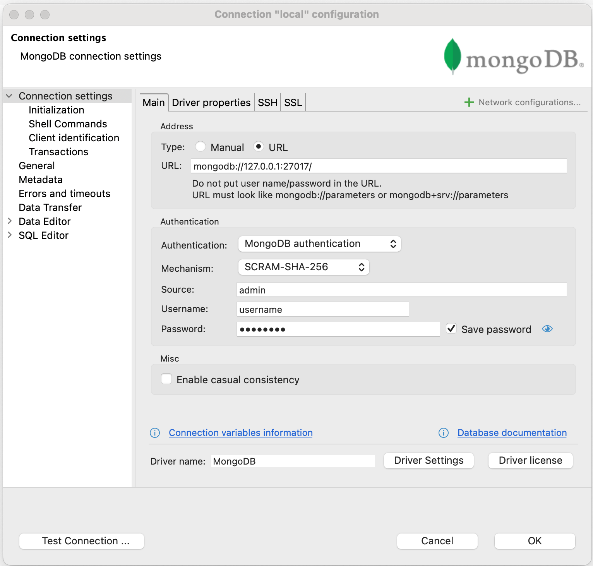Open Network configurations via the green plus
Viewport: 593px width, 566px height.
pos(469,102)
